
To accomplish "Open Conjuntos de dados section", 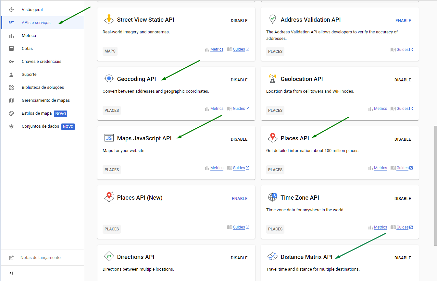I will [40, 126].
